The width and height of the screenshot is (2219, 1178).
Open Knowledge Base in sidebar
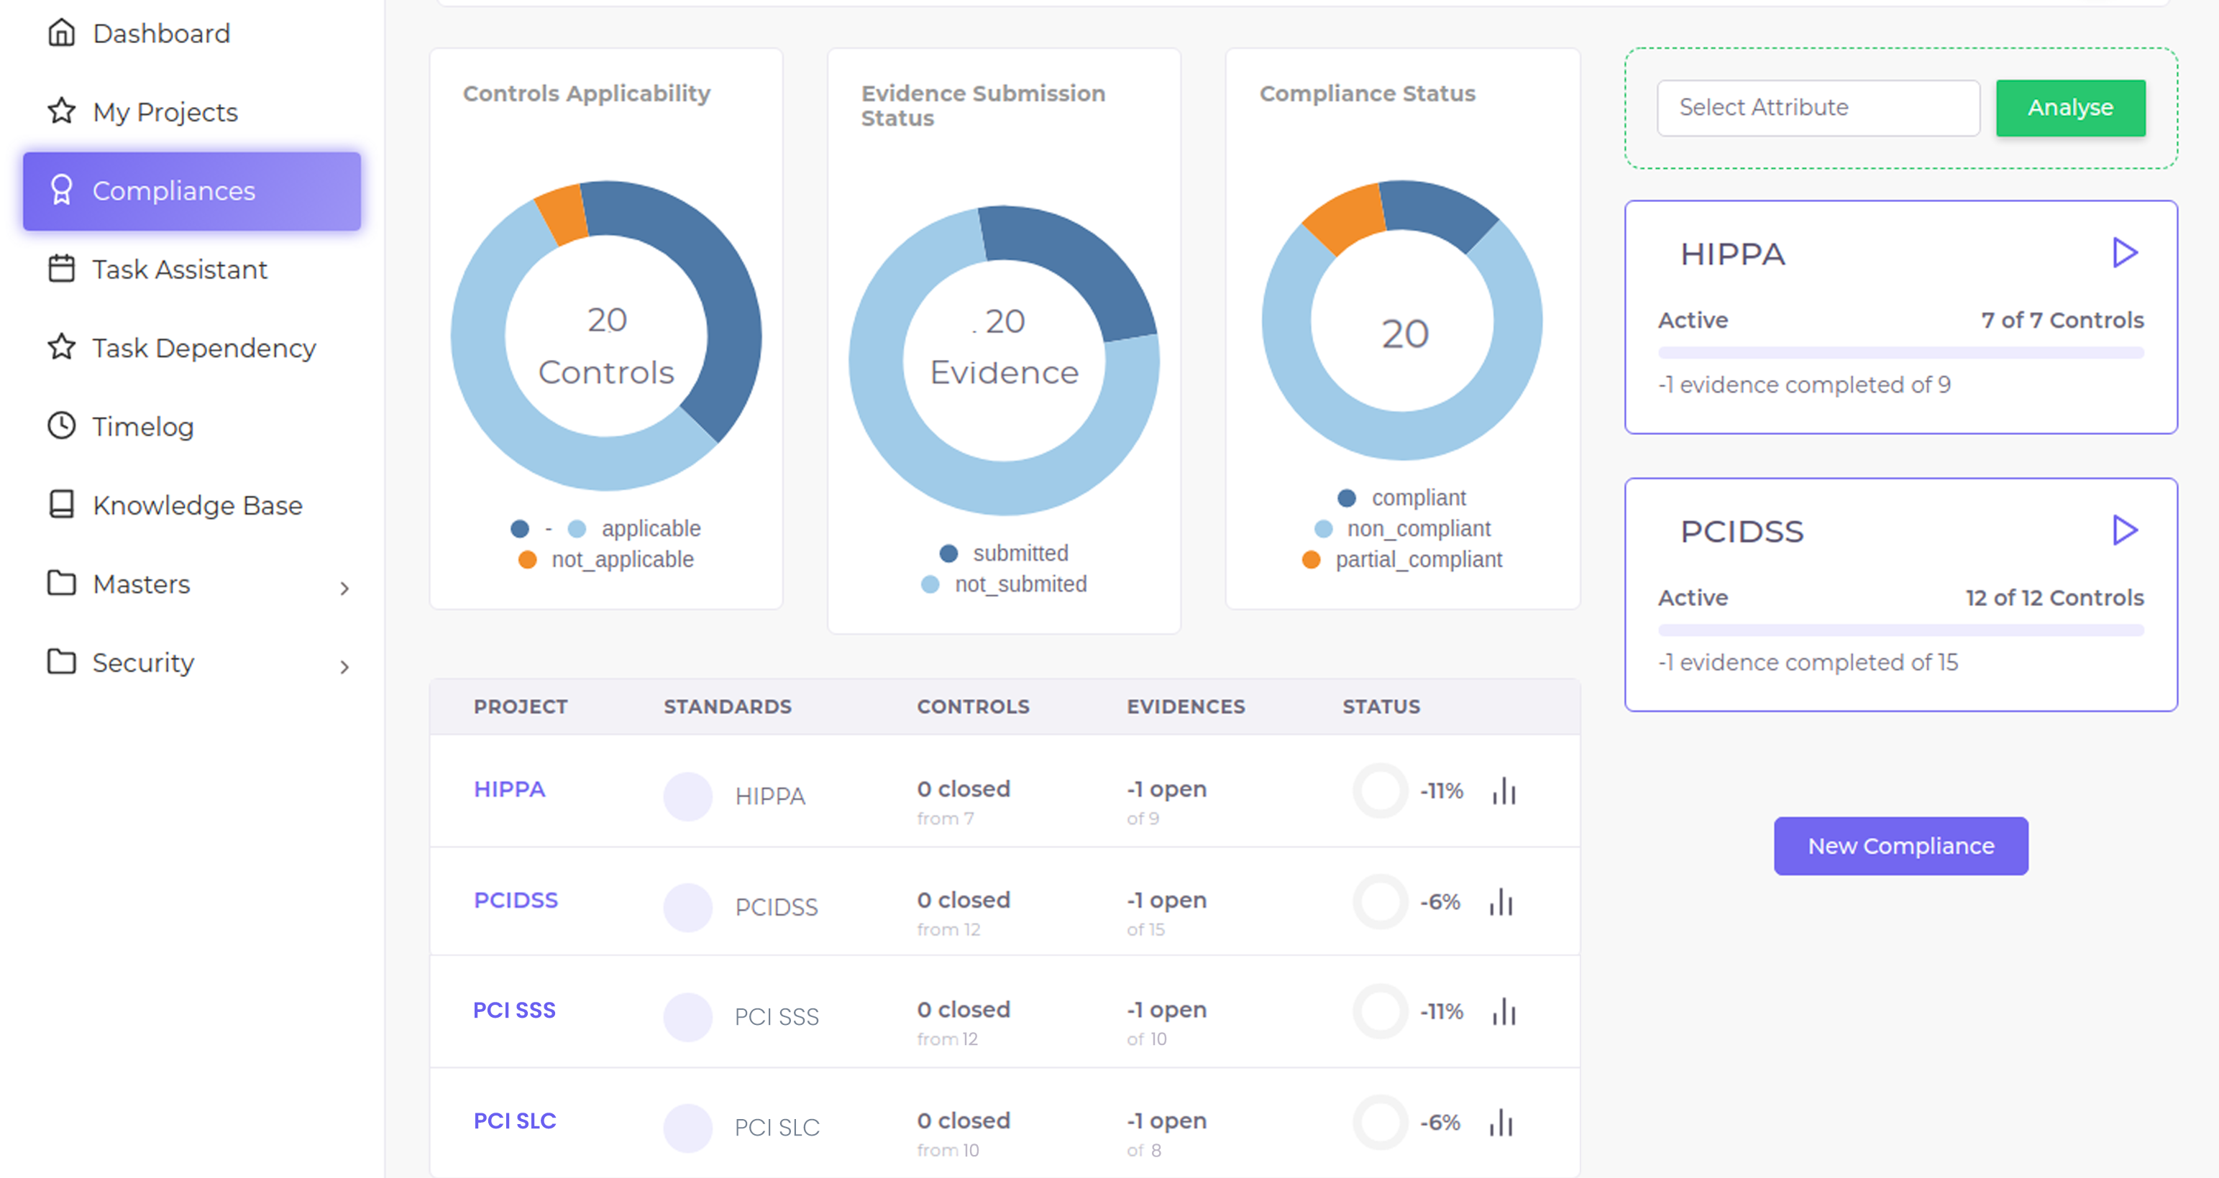pos(192,504)
